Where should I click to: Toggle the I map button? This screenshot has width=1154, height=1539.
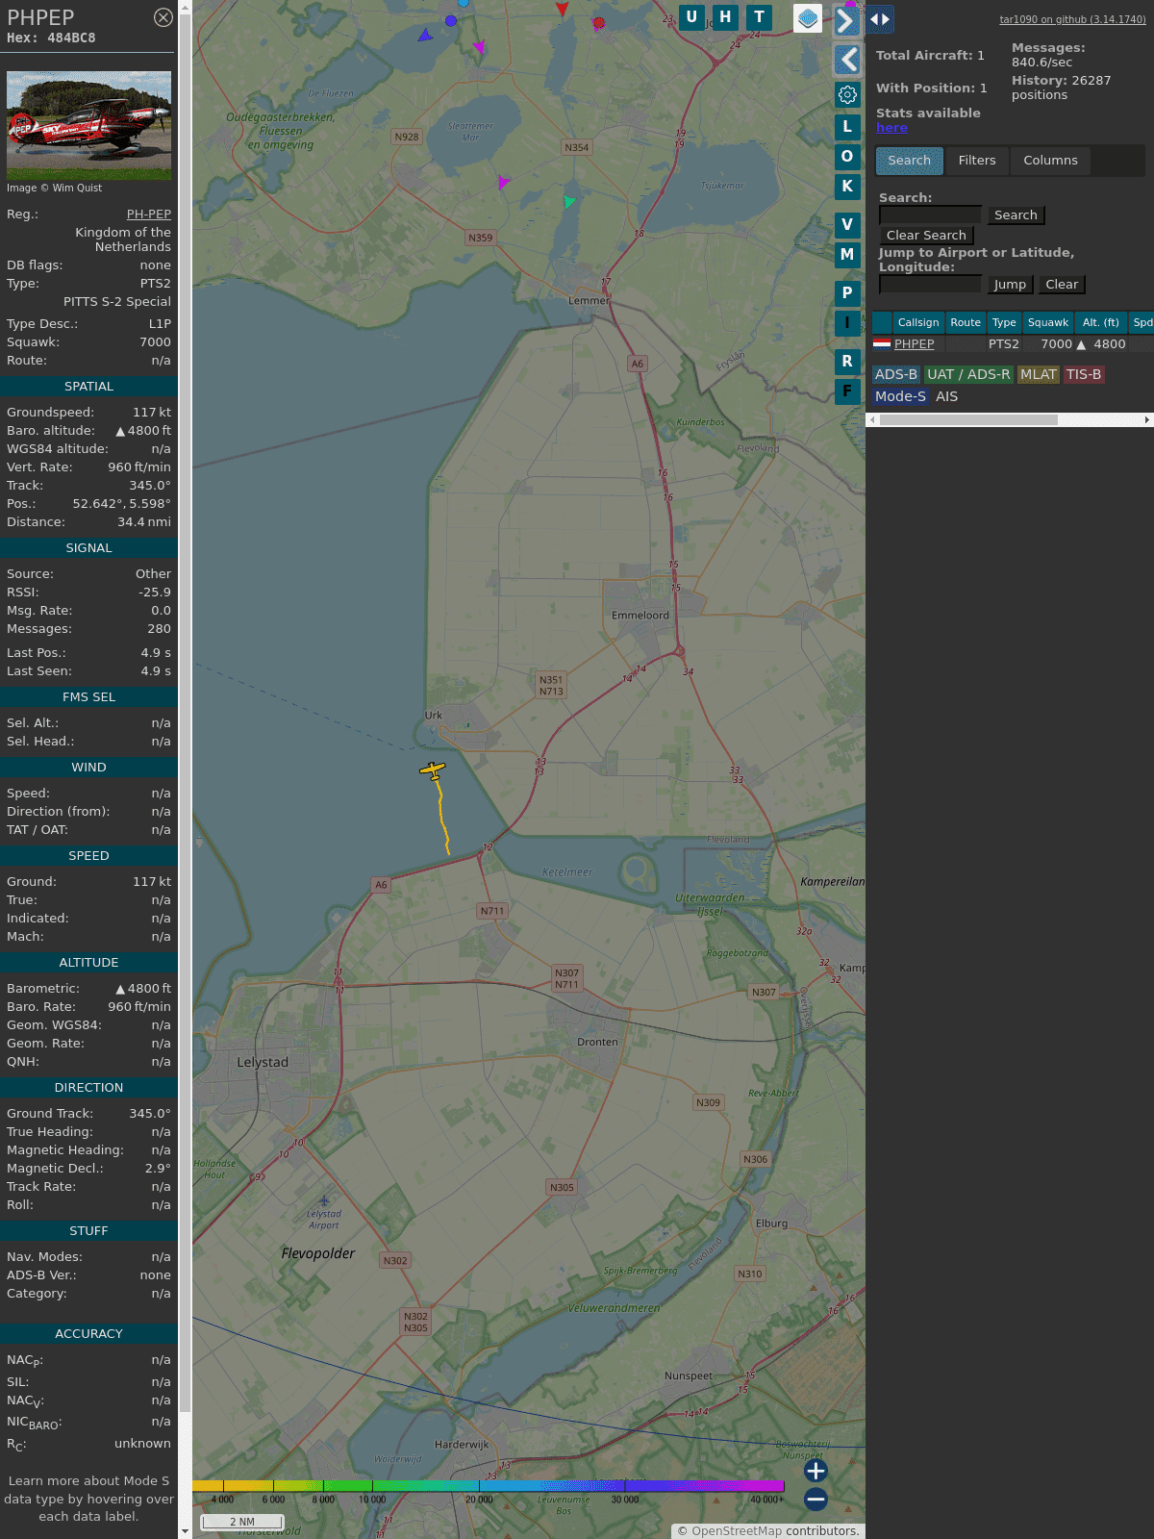(847, 323)
